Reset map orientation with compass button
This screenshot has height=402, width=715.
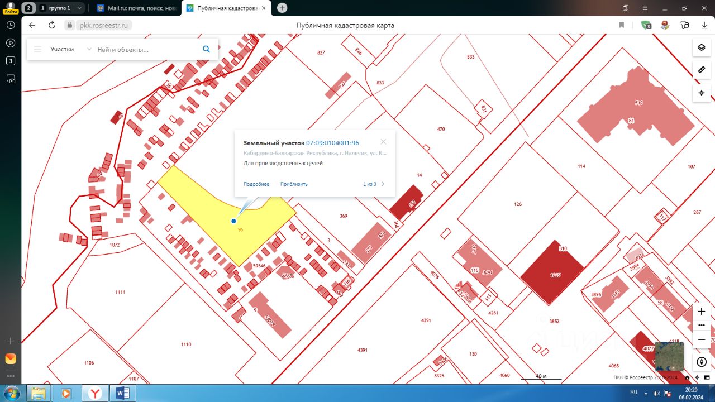702,362
